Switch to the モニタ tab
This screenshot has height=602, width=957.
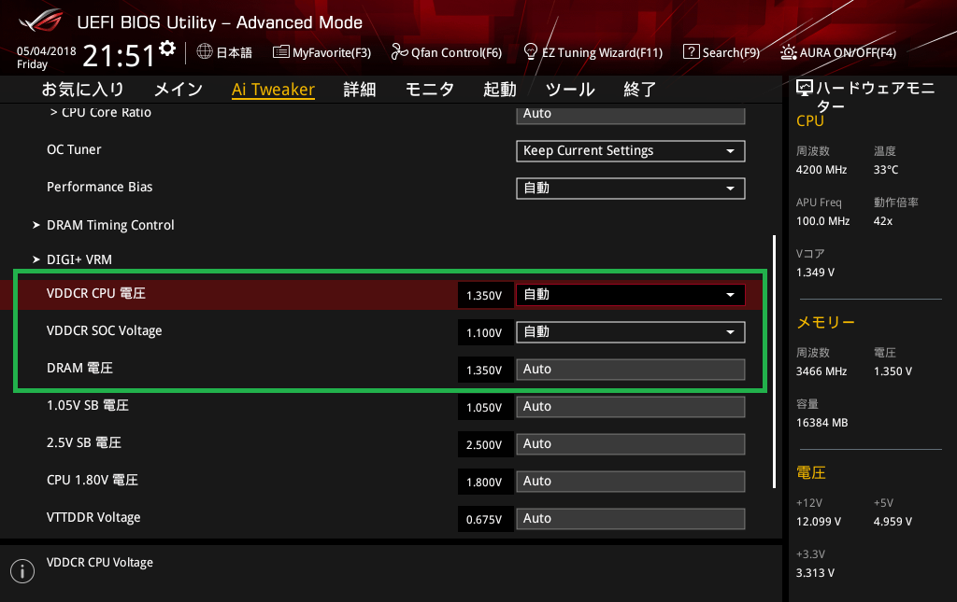tap(430, 90)
